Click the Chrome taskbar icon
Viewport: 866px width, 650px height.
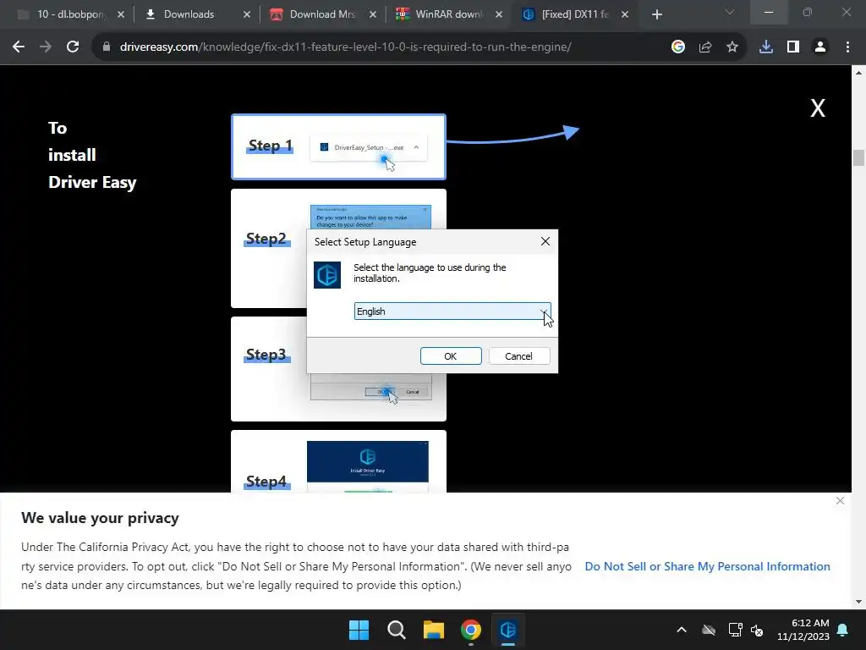[x=470, y=630]
